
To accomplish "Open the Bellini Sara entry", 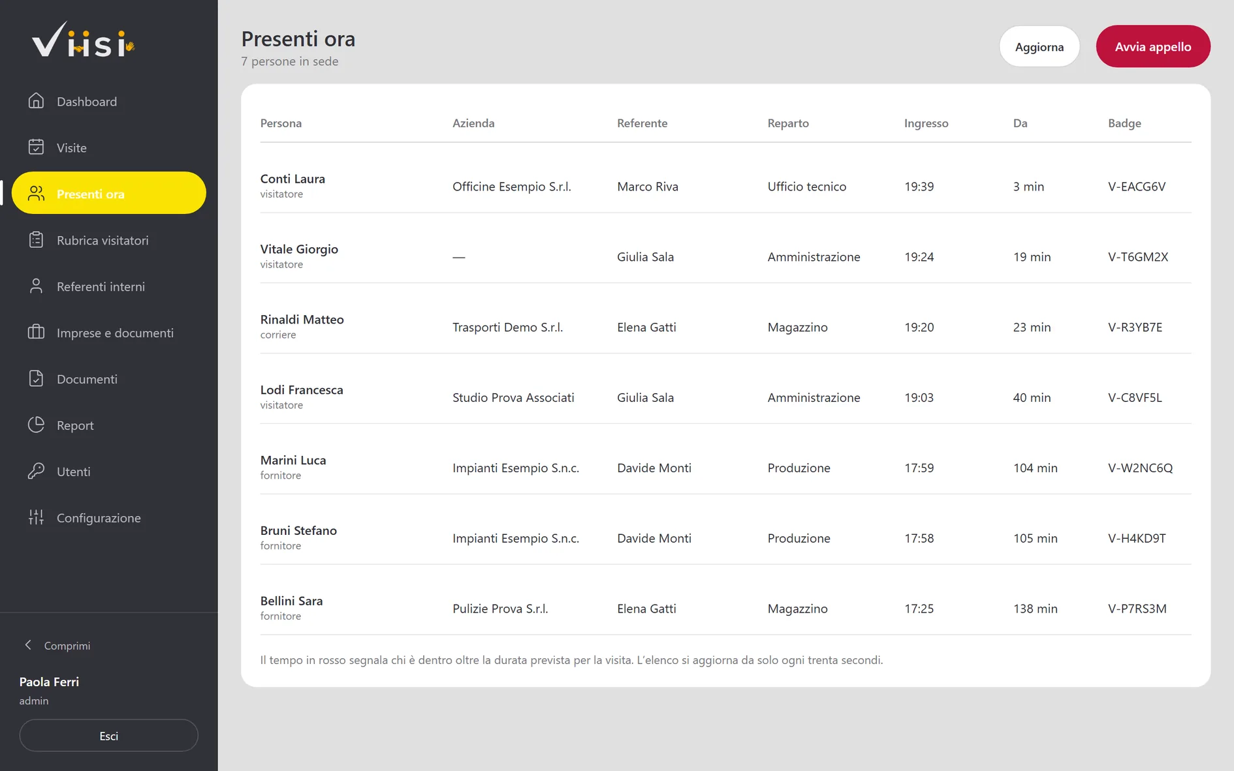I will click(x=725, y=608).
